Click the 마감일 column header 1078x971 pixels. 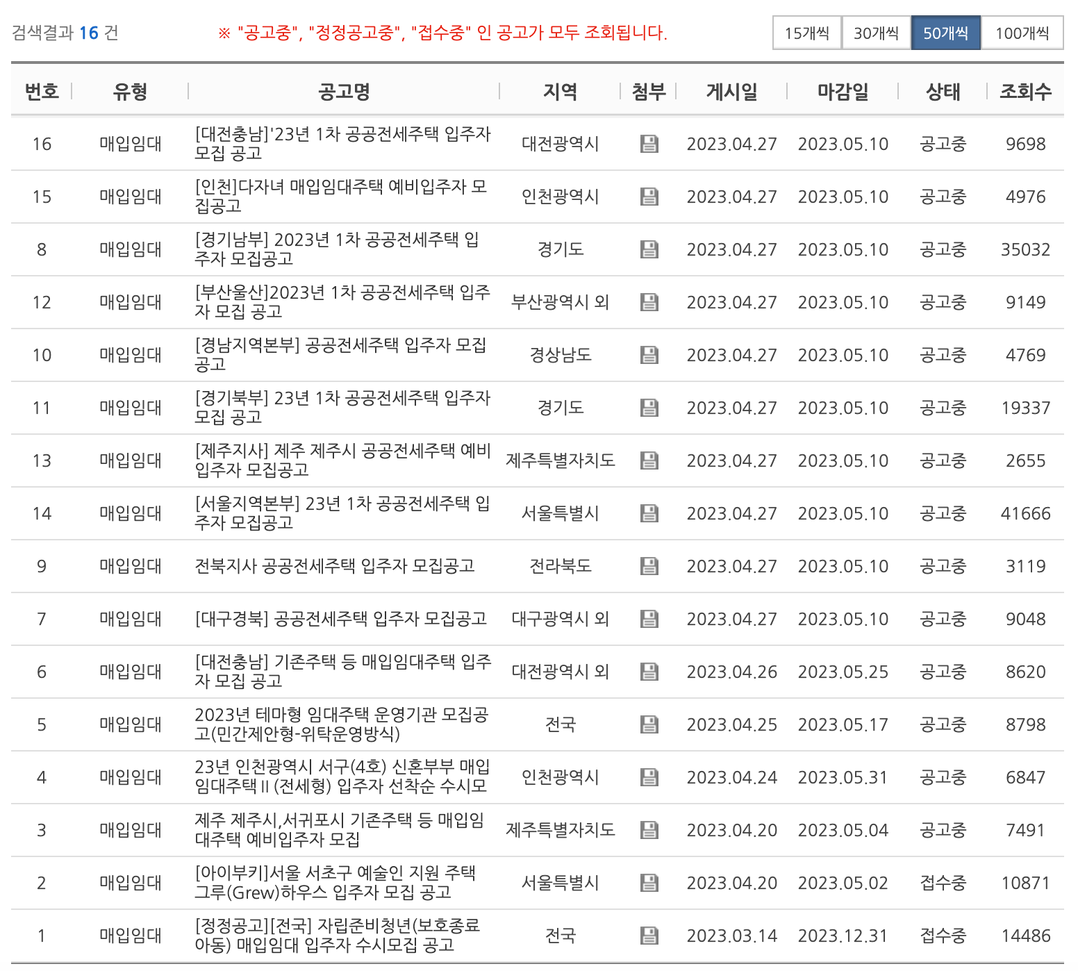click(x=843, y=91)
